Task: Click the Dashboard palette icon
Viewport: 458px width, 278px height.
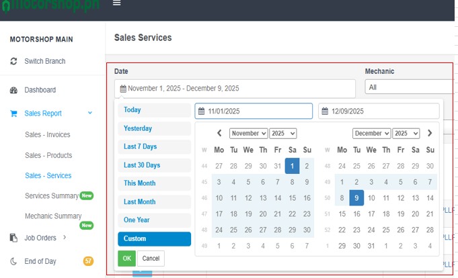Action: point(14,90)
